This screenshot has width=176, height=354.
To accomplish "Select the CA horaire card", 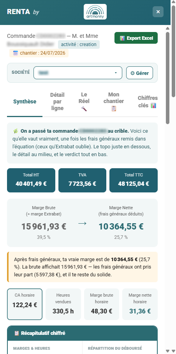I will (x=25, y=304).
